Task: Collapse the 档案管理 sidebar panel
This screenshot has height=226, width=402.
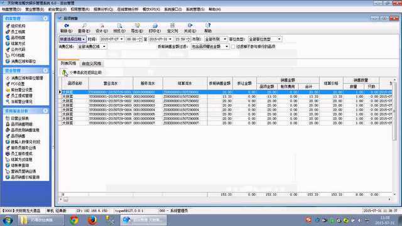Action: (45, 18)
